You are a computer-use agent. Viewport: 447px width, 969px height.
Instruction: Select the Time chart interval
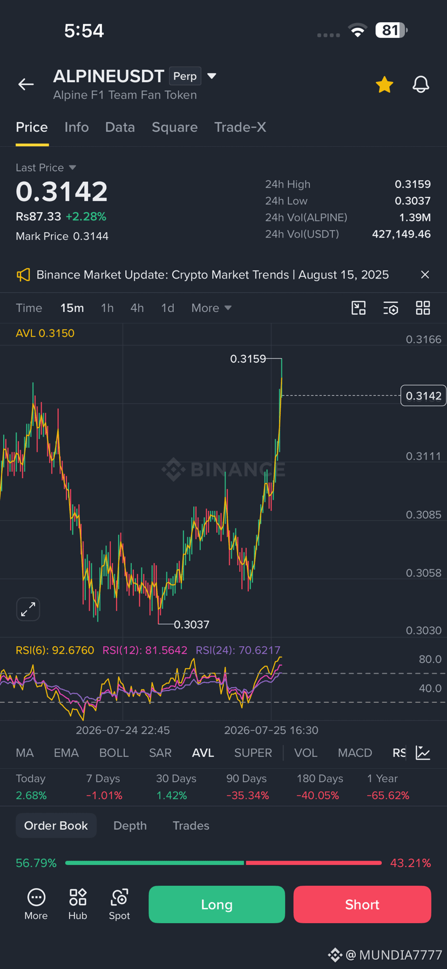coord(29,308)
